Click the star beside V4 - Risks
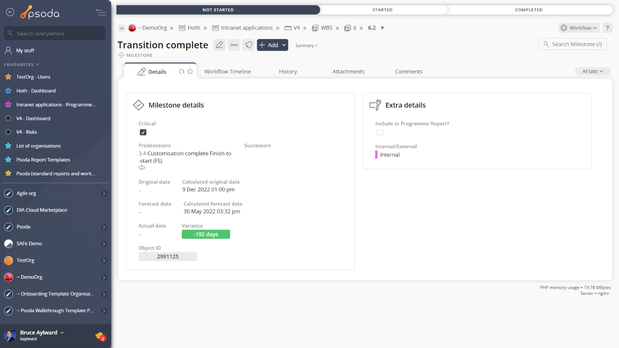Screen dimensions: 619x348 point(8,132)
